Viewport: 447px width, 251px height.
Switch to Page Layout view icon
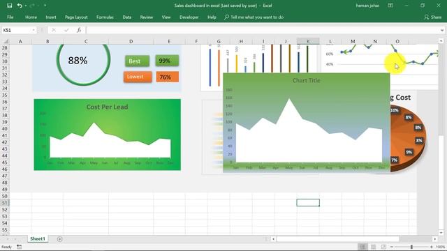point(373,247)
